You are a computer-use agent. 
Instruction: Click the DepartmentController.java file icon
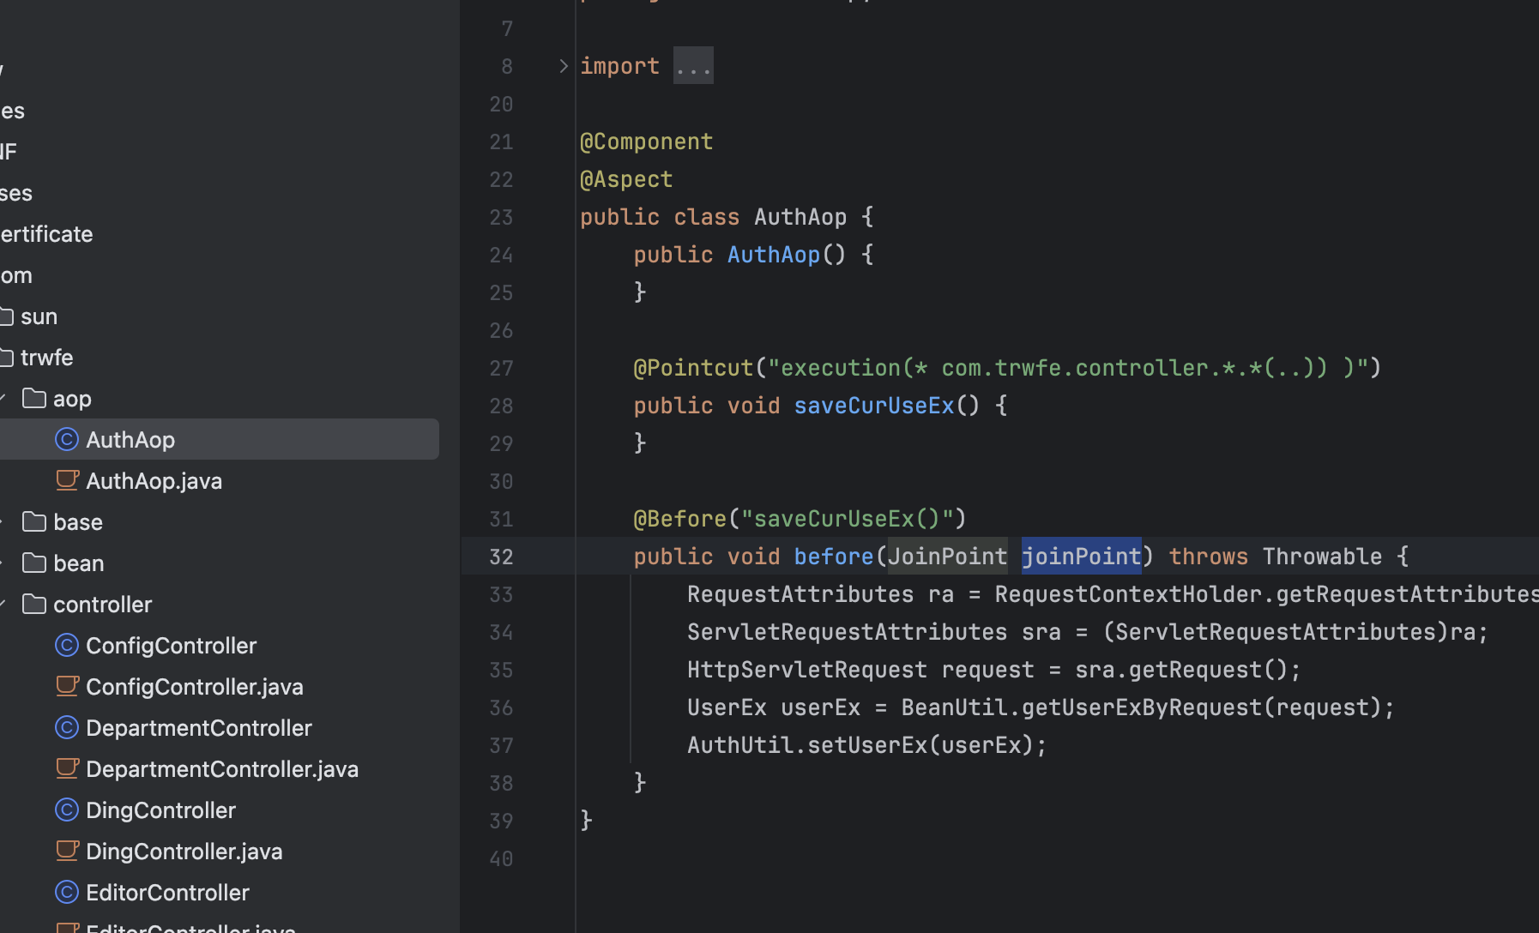[x=67, y=768]
